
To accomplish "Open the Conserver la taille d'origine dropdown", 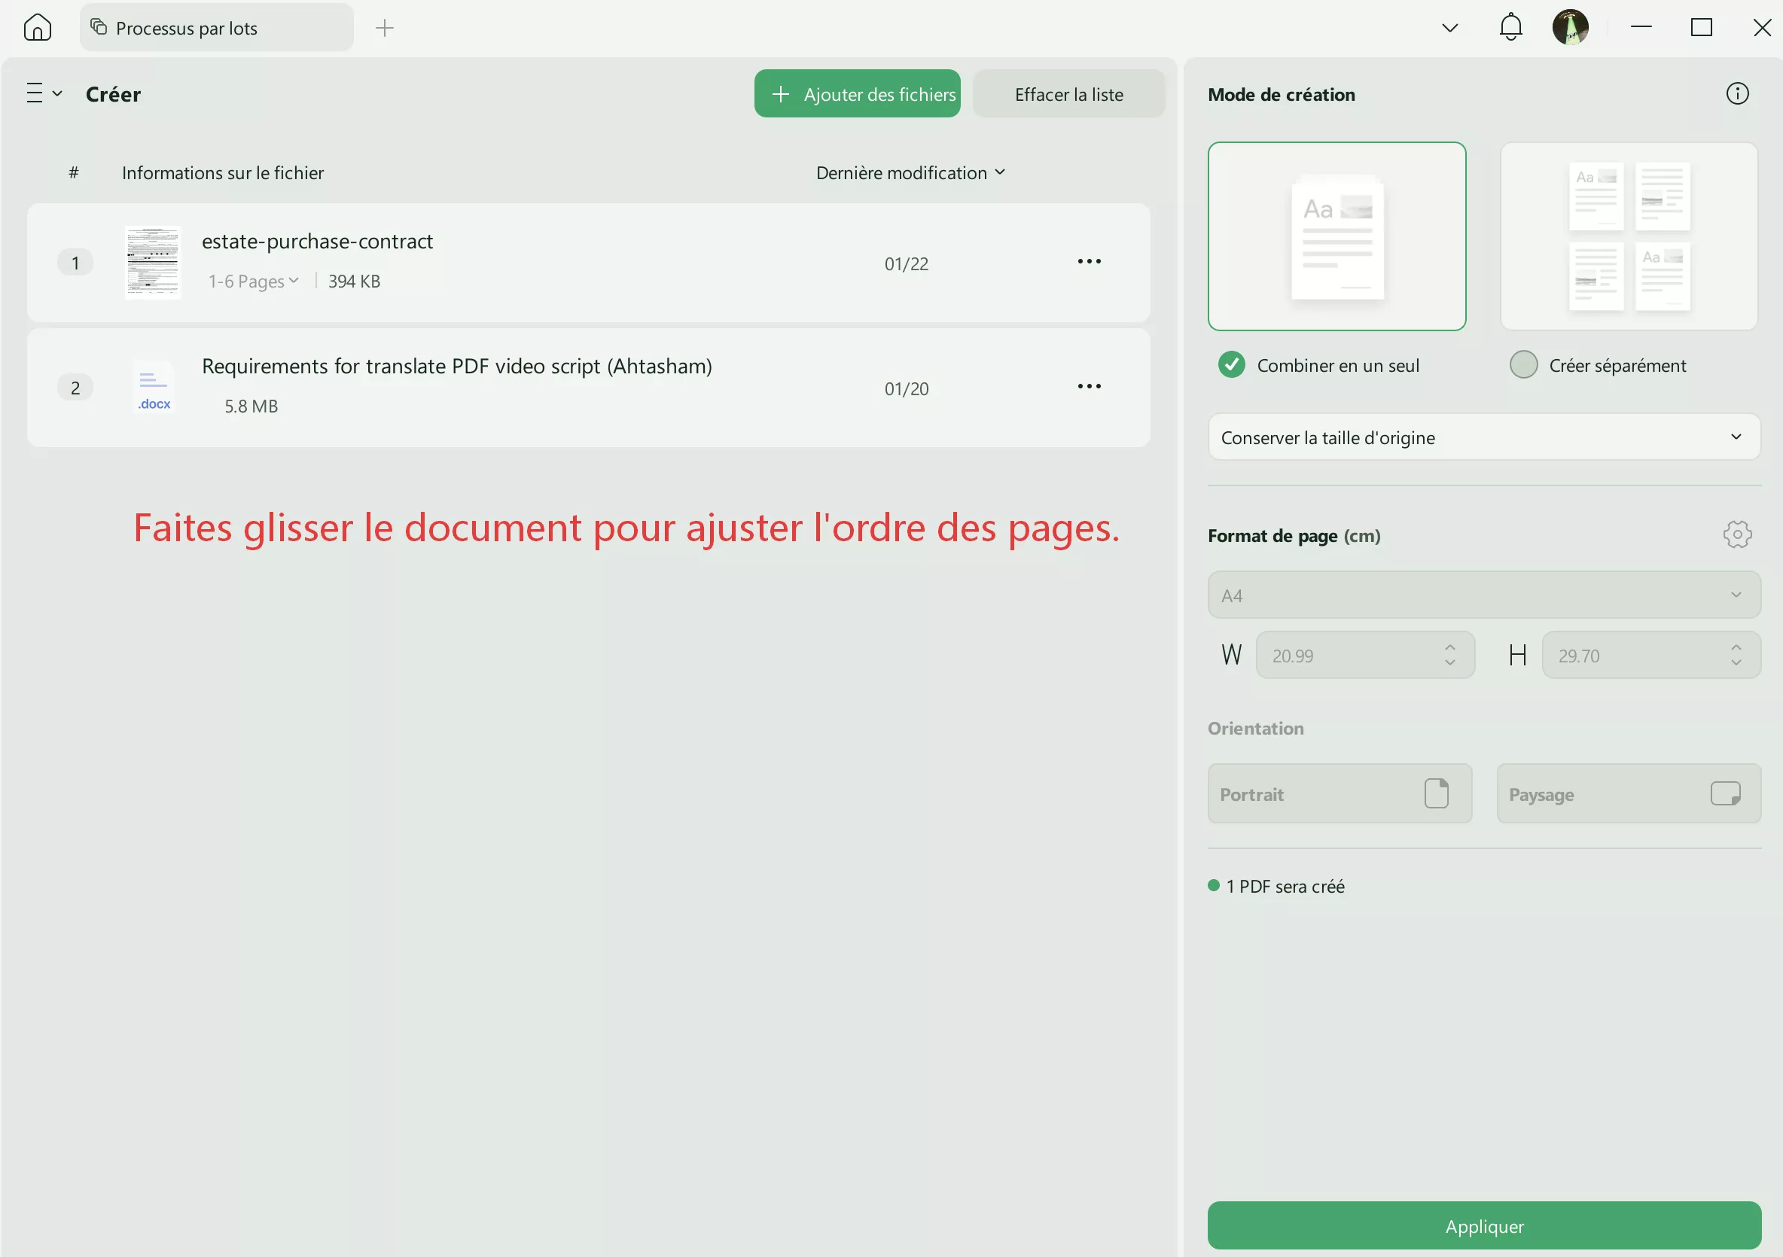I will click(x=1483, y=437).
